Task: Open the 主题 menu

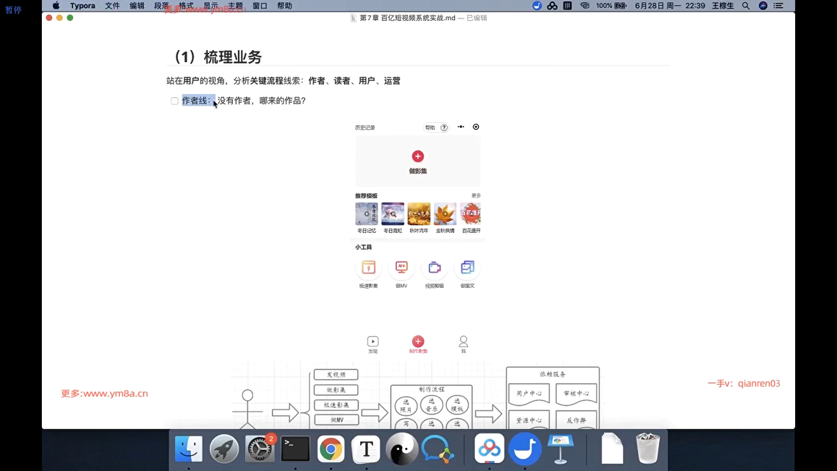Action: [x=235, y=6]
